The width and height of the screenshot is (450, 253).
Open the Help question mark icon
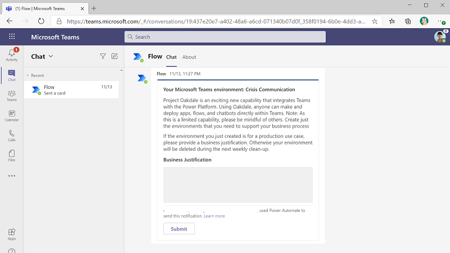tap(12, 251)
